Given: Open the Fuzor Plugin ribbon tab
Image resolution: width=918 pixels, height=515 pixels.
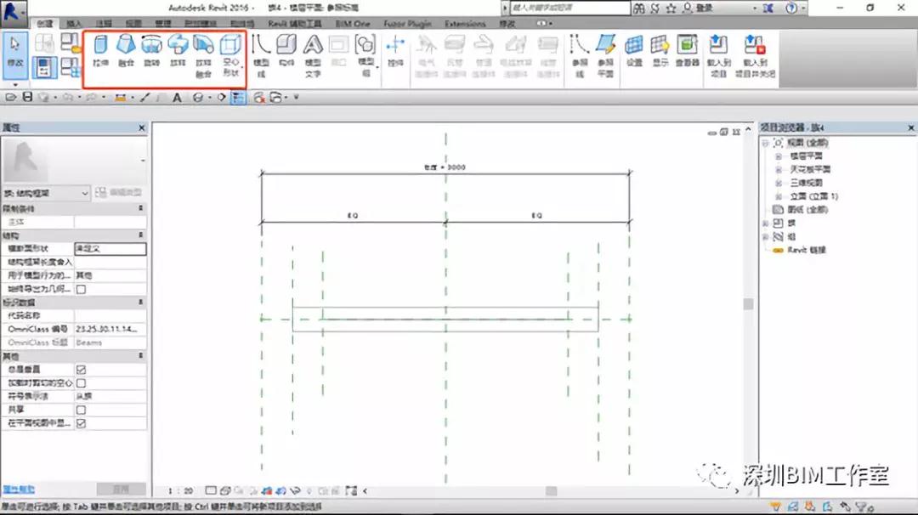Looking at the screenshot, I should [x=407, y=24].
